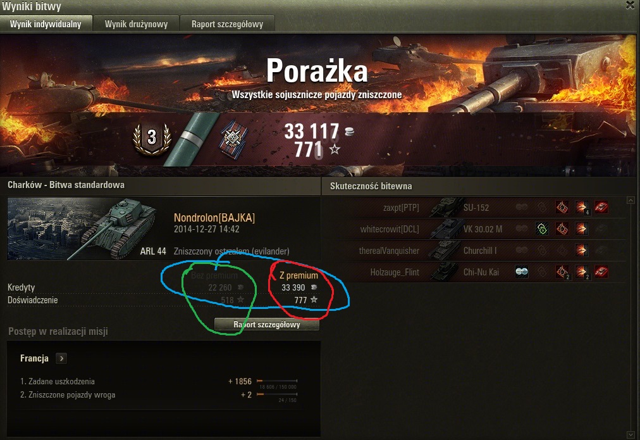
Task: Select the Wynik indywidualny tab
Action: [x=46, y=23]
